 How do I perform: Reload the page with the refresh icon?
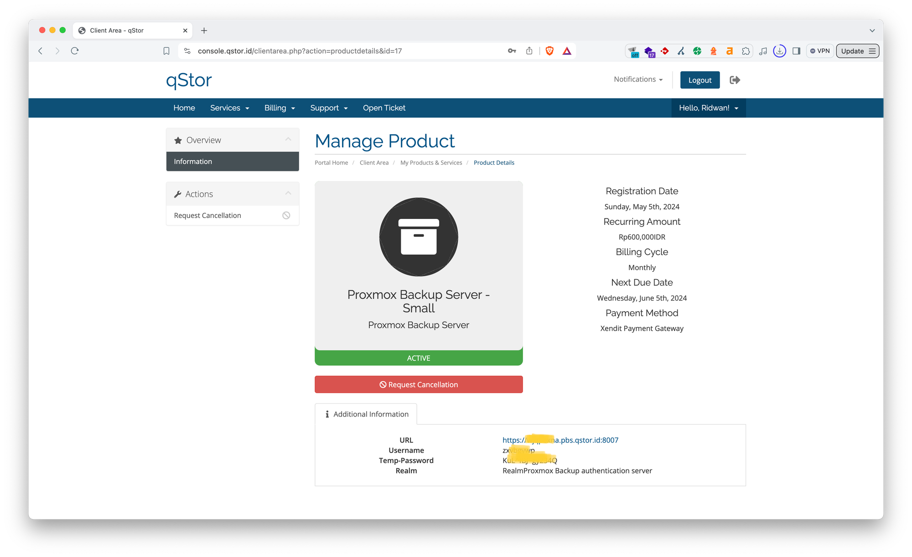[75, 51]
